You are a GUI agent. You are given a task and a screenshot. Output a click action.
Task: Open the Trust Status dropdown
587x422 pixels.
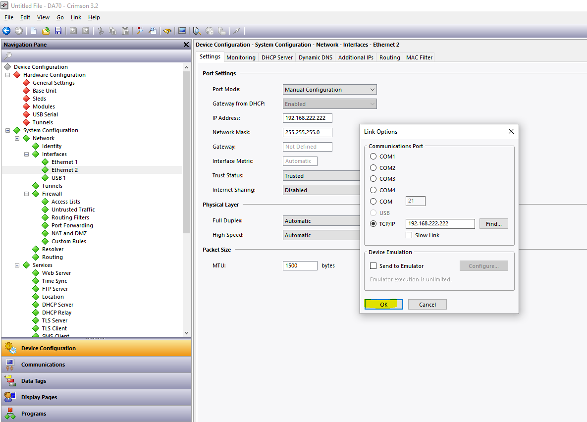[321, 176]
